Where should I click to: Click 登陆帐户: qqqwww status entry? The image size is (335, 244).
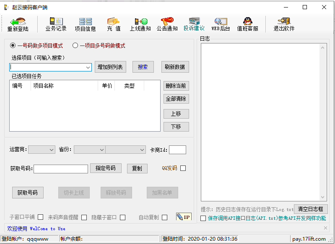[x=29, y=239]
